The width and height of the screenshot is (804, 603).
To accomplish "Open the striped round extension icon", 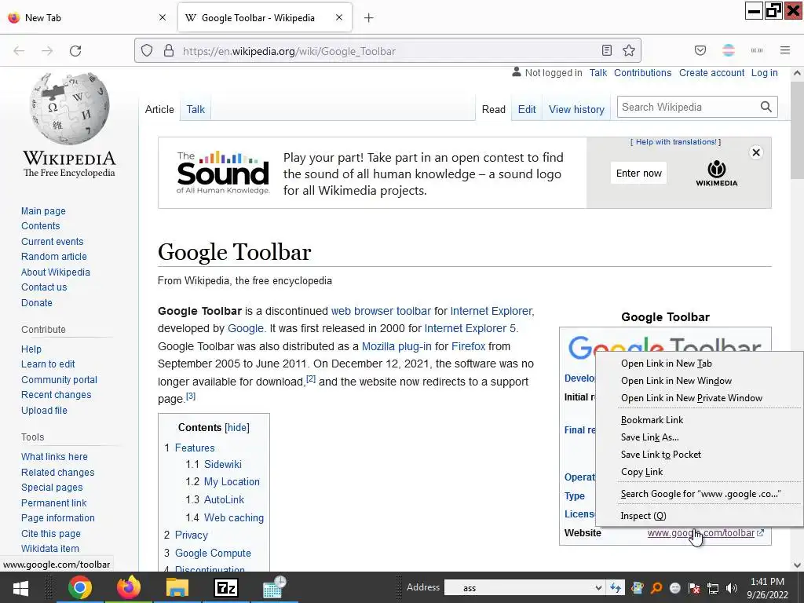I will [729, 50].
